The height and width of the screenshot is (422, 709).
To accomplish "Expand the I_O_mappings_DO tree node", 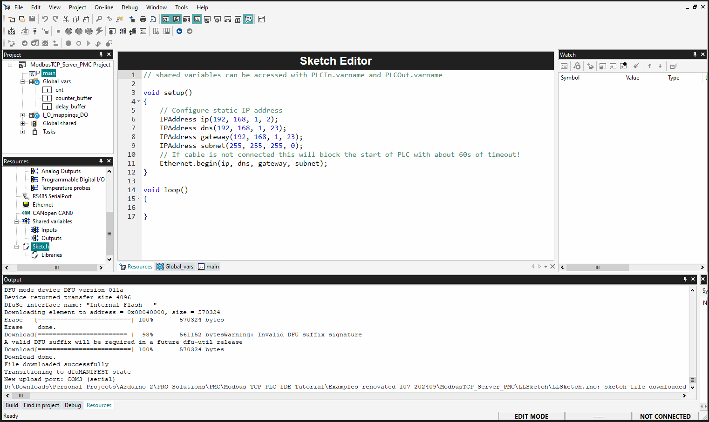I will click(x=22, y=115).
